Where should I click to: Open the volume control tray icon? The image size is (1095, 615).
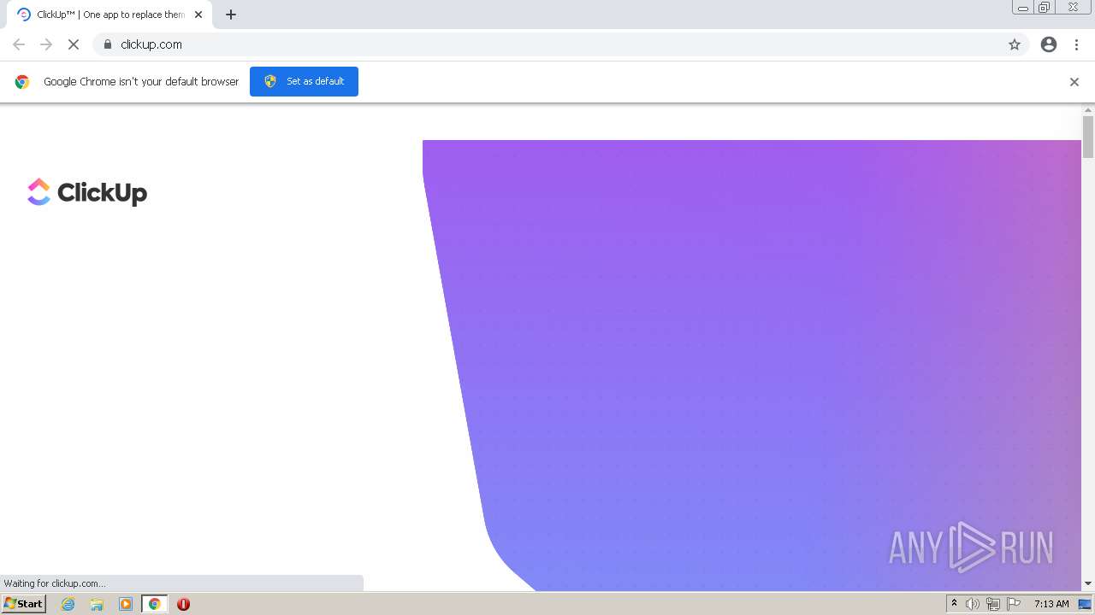[973, 604]
